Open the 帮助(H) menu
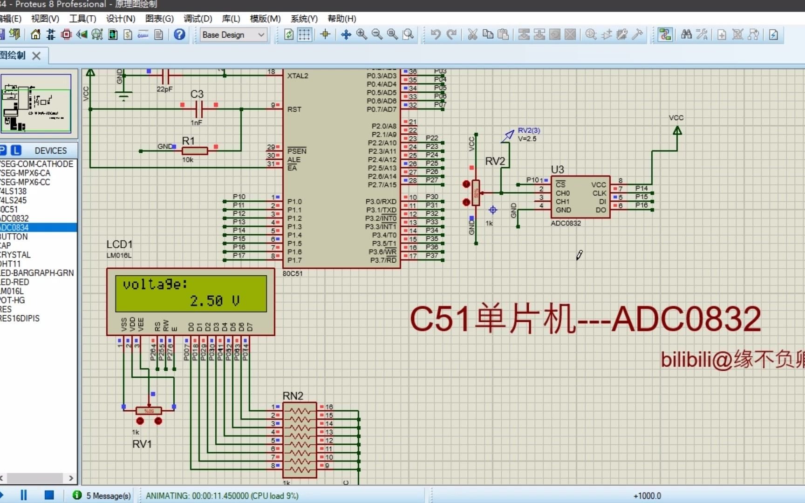 tap(342, 19)
